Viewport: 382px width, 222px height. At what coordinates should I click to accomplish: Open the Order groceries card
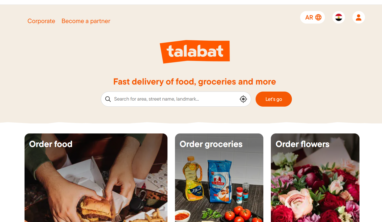point(219,178)
